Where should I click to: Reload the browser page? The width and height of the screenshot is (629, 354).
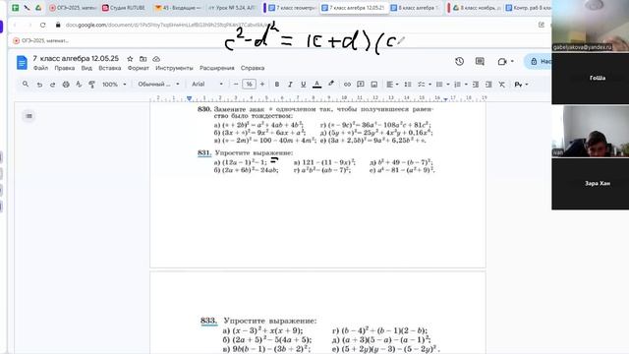point(43,25)
